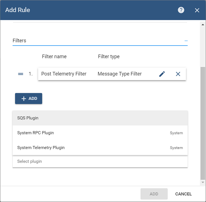Image resolution: width=206 pixels, height=202 pixels.
Task: Grab the reorder handle for filter 1
Action: (x=20, y=74)
